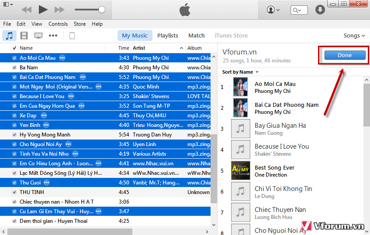Switch to the My Music tab
The image size is (370, 235).
[135, 36]
